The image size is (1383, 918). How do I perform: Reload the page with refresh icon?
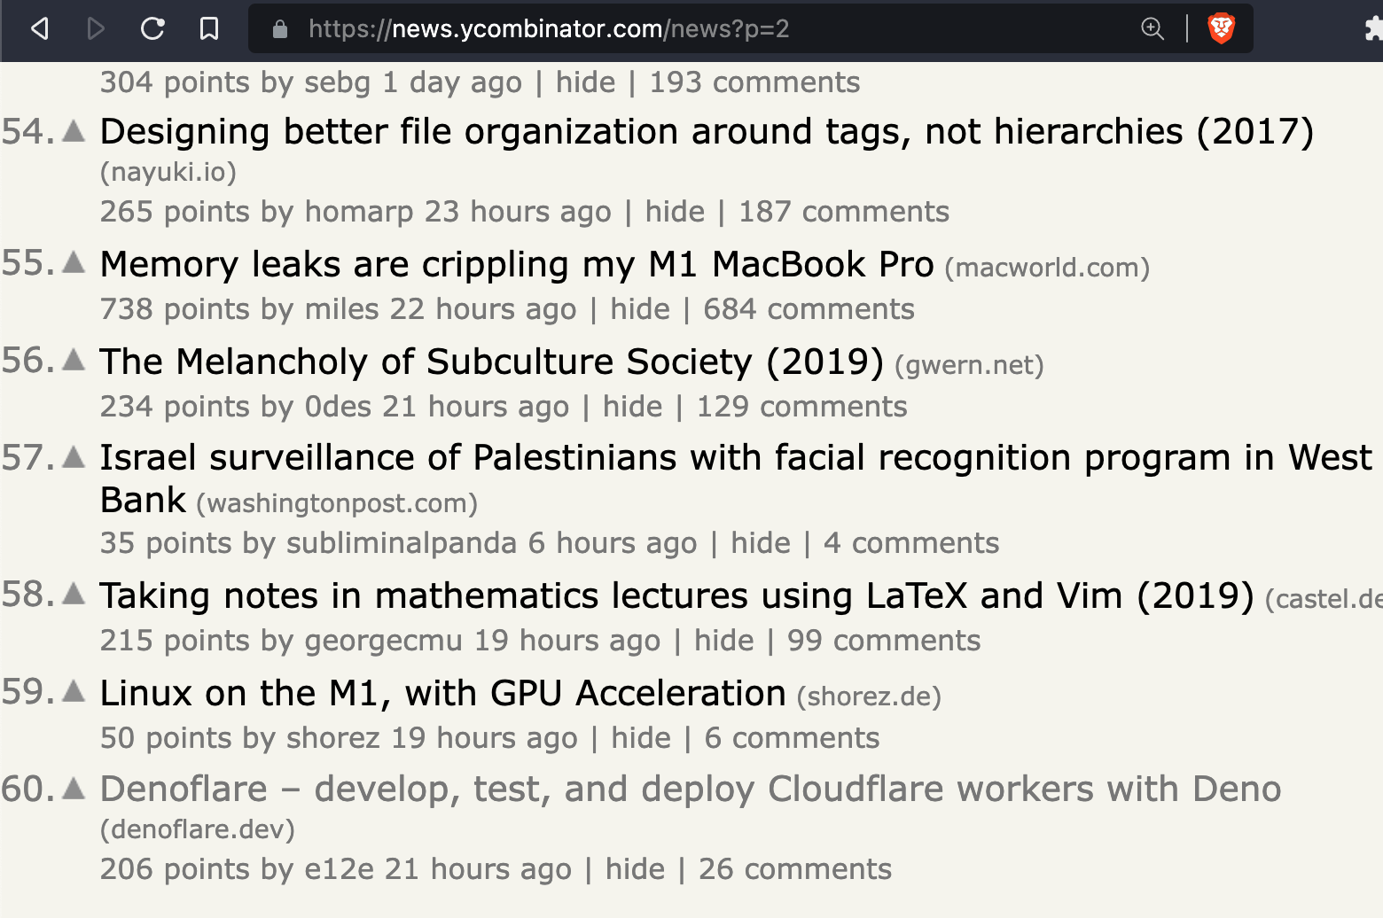tap(152, 29)
